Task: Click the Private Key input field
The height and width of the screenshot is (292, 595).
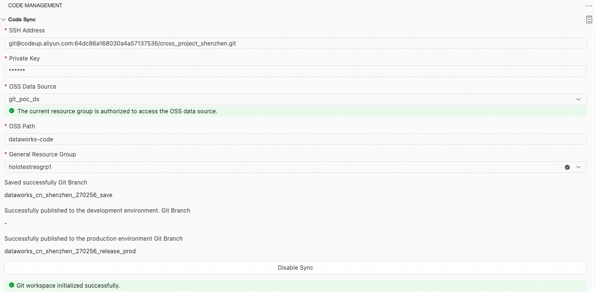Action: [296, 71]
